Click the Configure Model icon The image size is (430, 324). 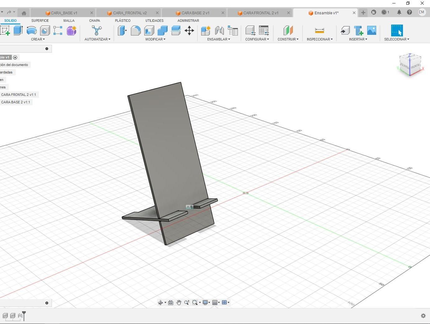pyautogui.click(x=250, y=31)
